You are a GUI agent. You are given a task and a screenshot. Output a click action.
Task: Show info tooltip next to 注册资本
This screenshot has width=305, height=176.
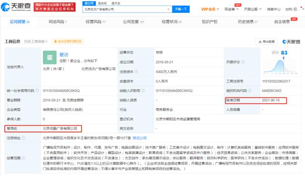(136, 72)
